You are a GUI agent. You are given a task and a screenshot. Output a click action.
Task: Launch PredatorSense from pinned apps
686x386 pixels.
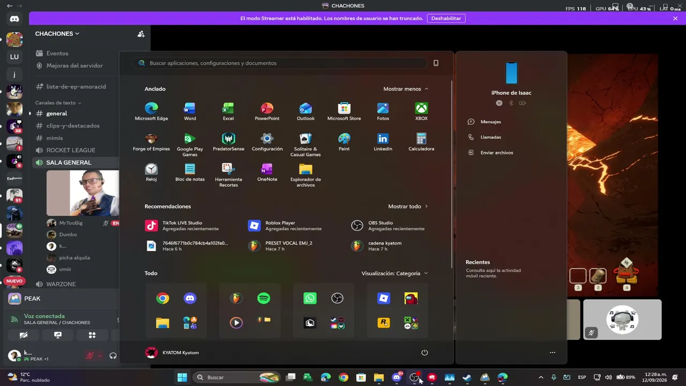point(228,142)
